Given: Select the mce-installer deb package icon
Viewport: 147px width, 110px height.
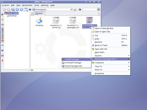Looking at the screenshot, I should (x=89, y=20).
